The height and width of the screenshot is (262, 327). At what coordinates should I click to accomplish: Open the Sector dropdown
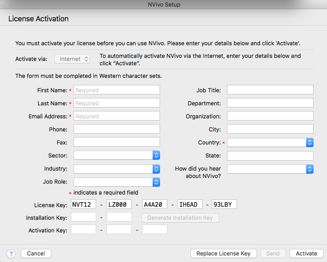coord(117,156)
